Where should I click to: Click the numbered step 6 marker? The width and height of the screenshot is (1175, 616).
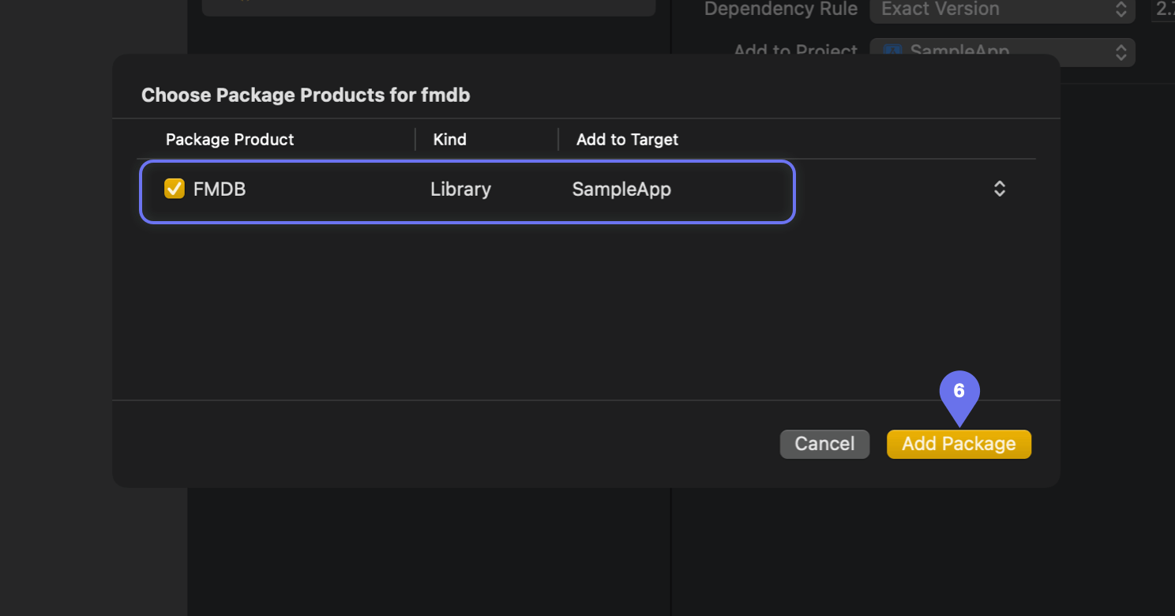959,393
